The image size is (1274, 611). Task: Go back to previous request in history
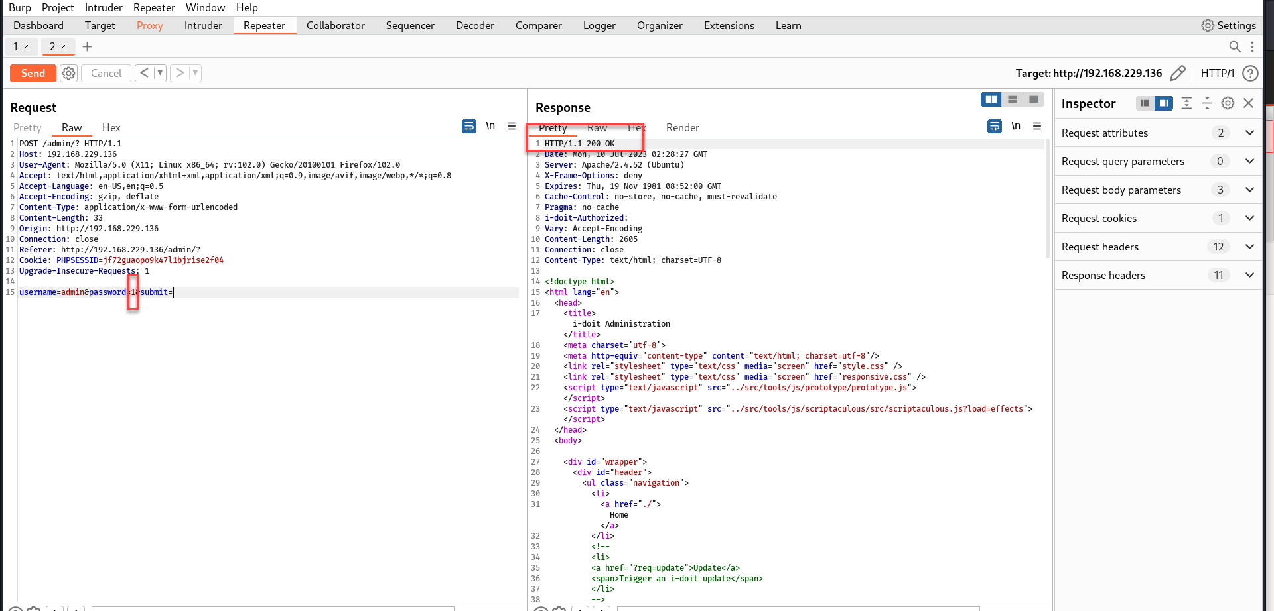coord(144,73)
